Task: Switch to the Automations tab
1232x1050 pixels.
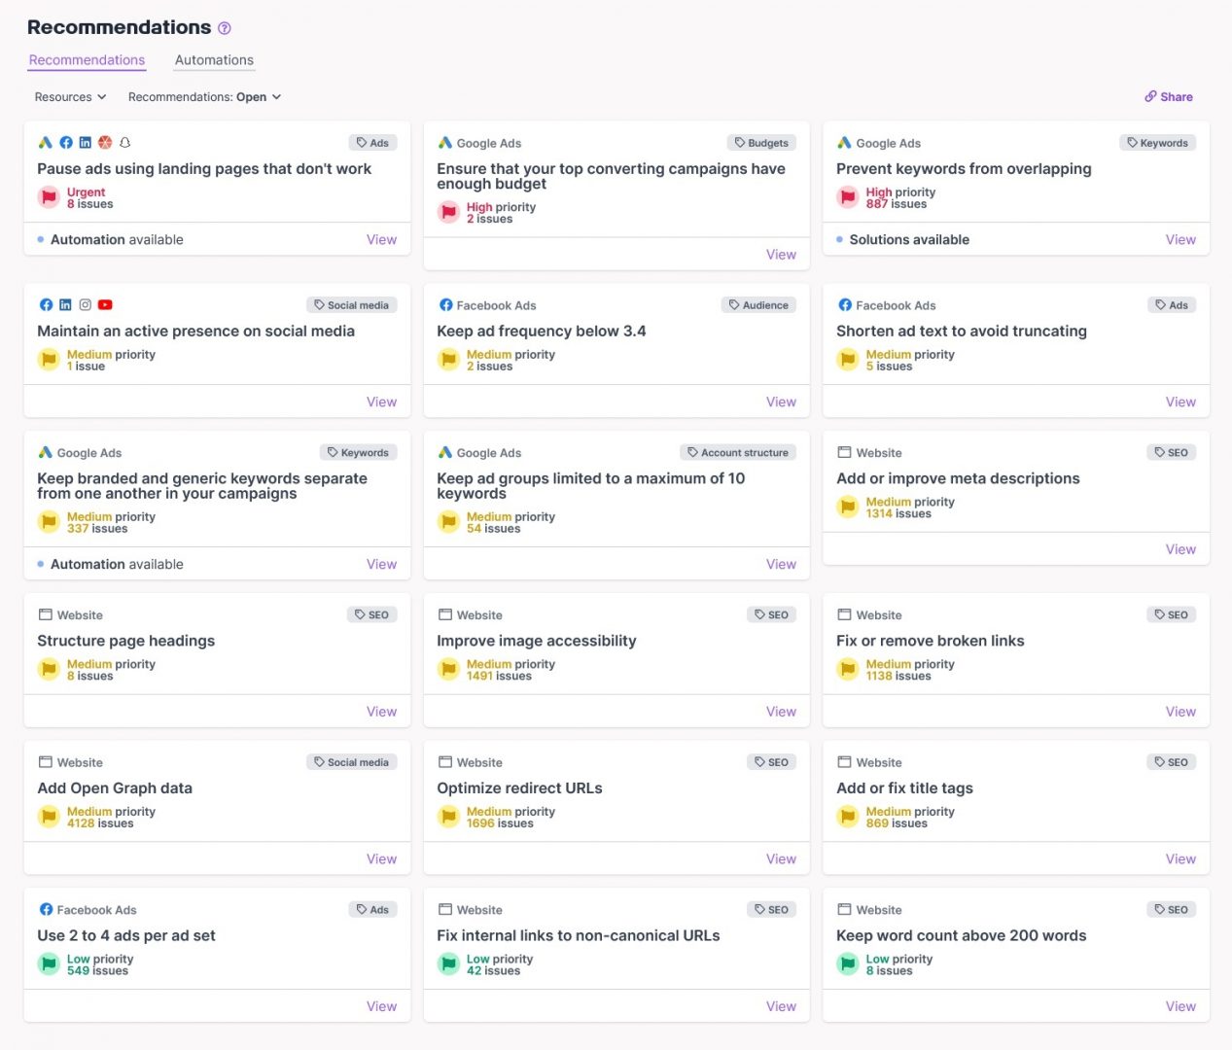Action: 214,59
